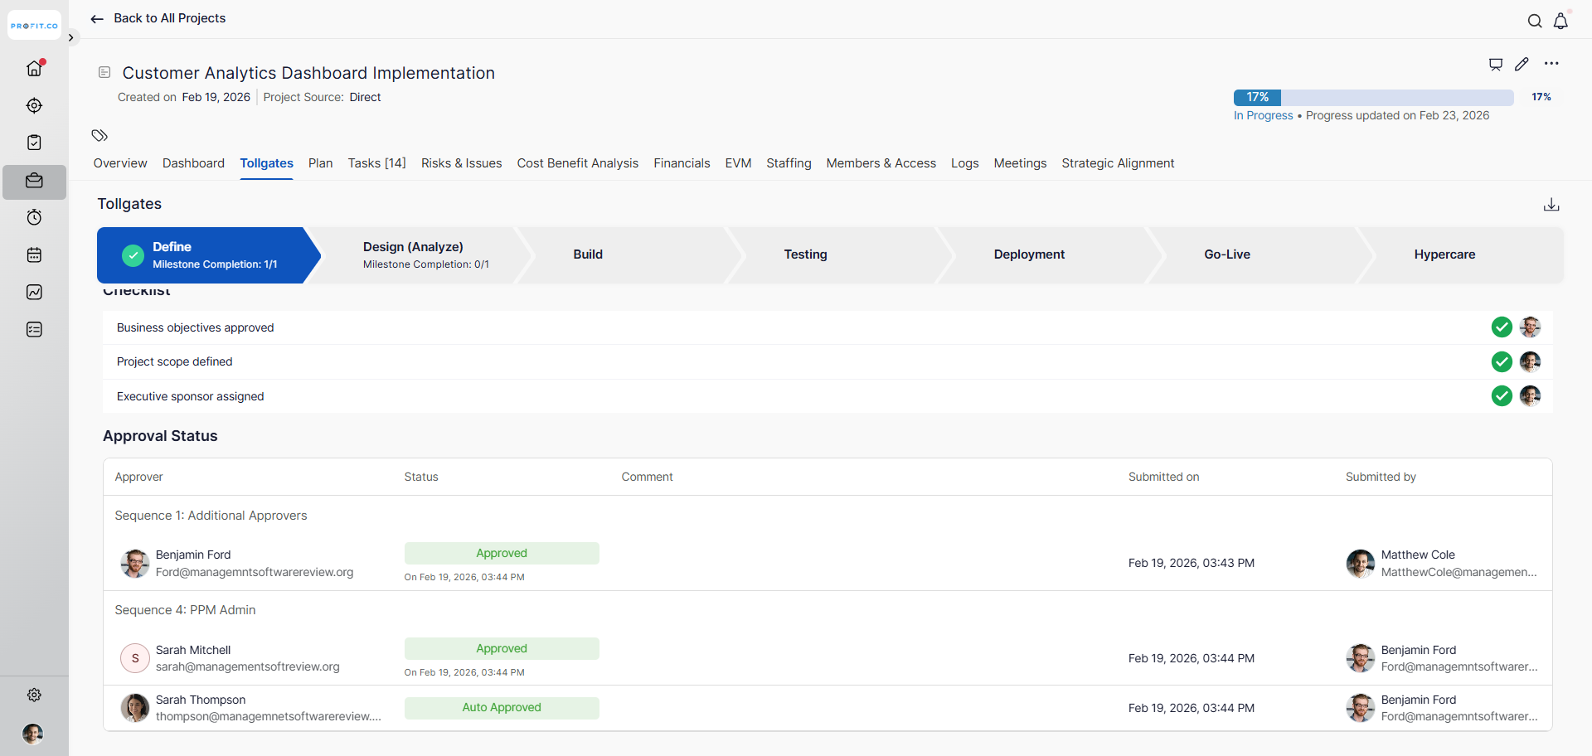1592x756 pixels.
Task: Open the settings gear in sidebar
Action: tap(34, 695)
